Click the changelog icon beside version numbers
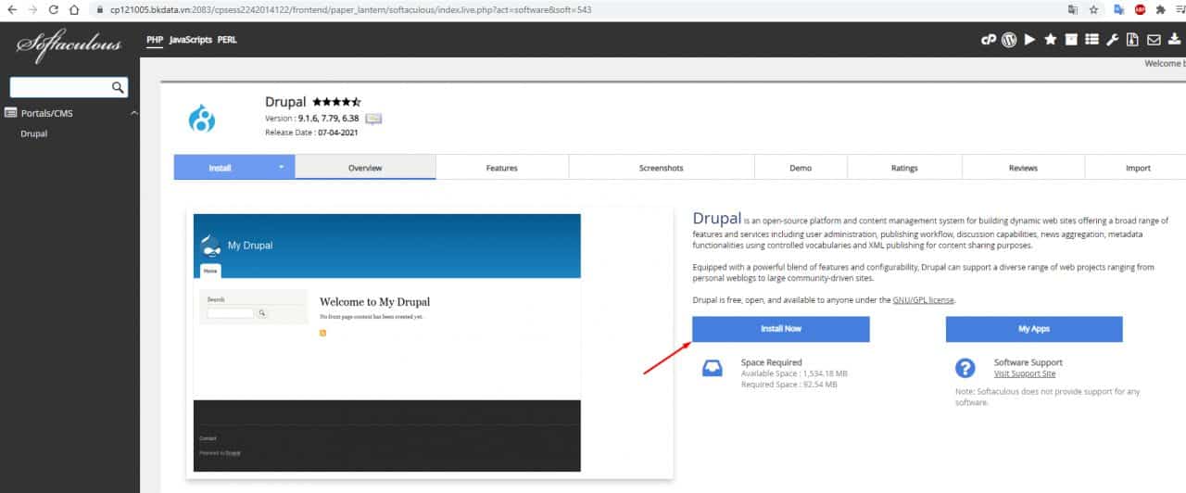The height and width of the screenshot is (493, 1186). pos(373,119)
